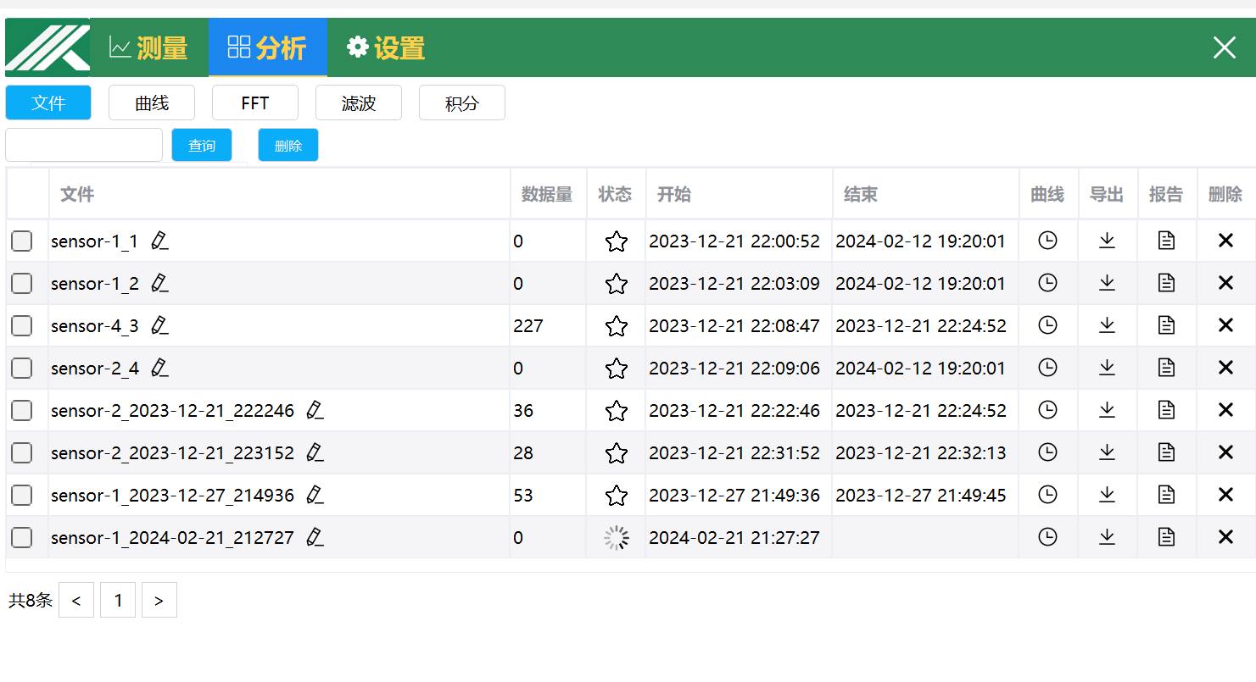Select sensor-1_2 row checkbox
This screenshot has height=682, width=1256.
coord(22,284)
